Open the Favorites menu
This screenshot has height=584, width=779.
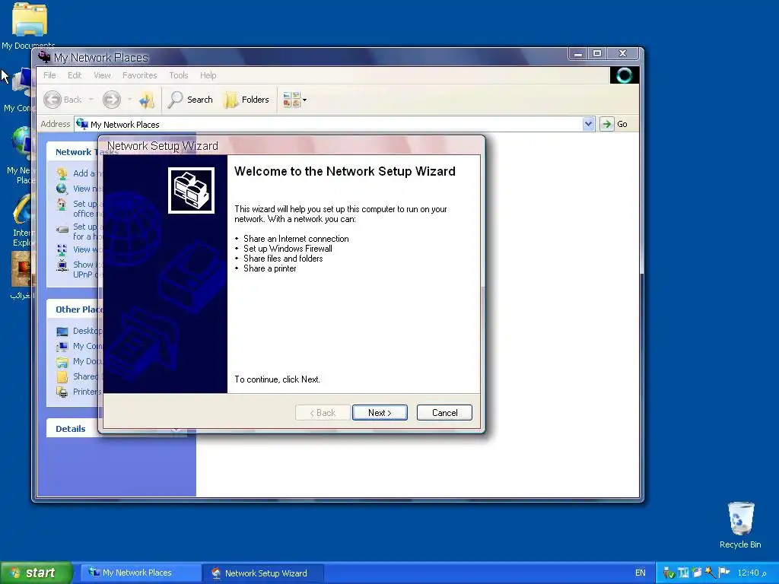click(x=140, y=75)
